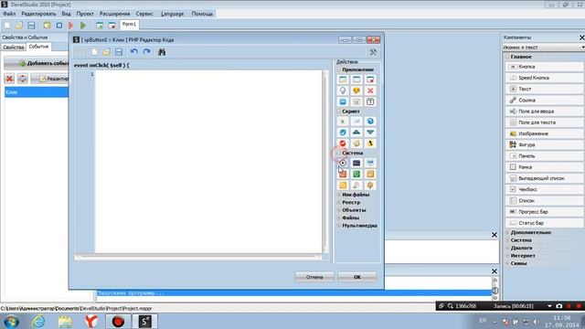Open the Проект menu
Image resolution: width=585 pixels, height=329 pixels.
click(x=85, y=14)
